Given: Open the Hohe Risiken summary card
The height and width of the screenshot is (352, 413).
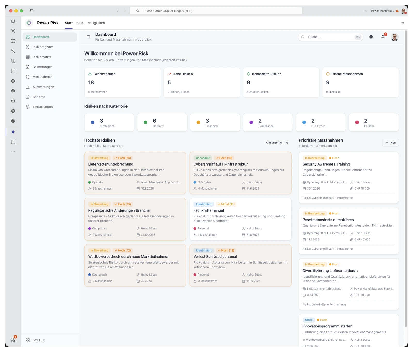Looking at the screenshot, I should coord(202,83).
